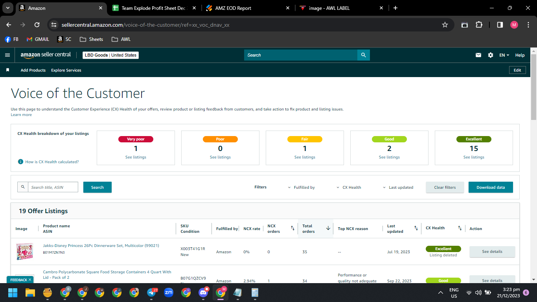Open Discord from the taskbar
537x302 pixels.
(x=203, y=293)
